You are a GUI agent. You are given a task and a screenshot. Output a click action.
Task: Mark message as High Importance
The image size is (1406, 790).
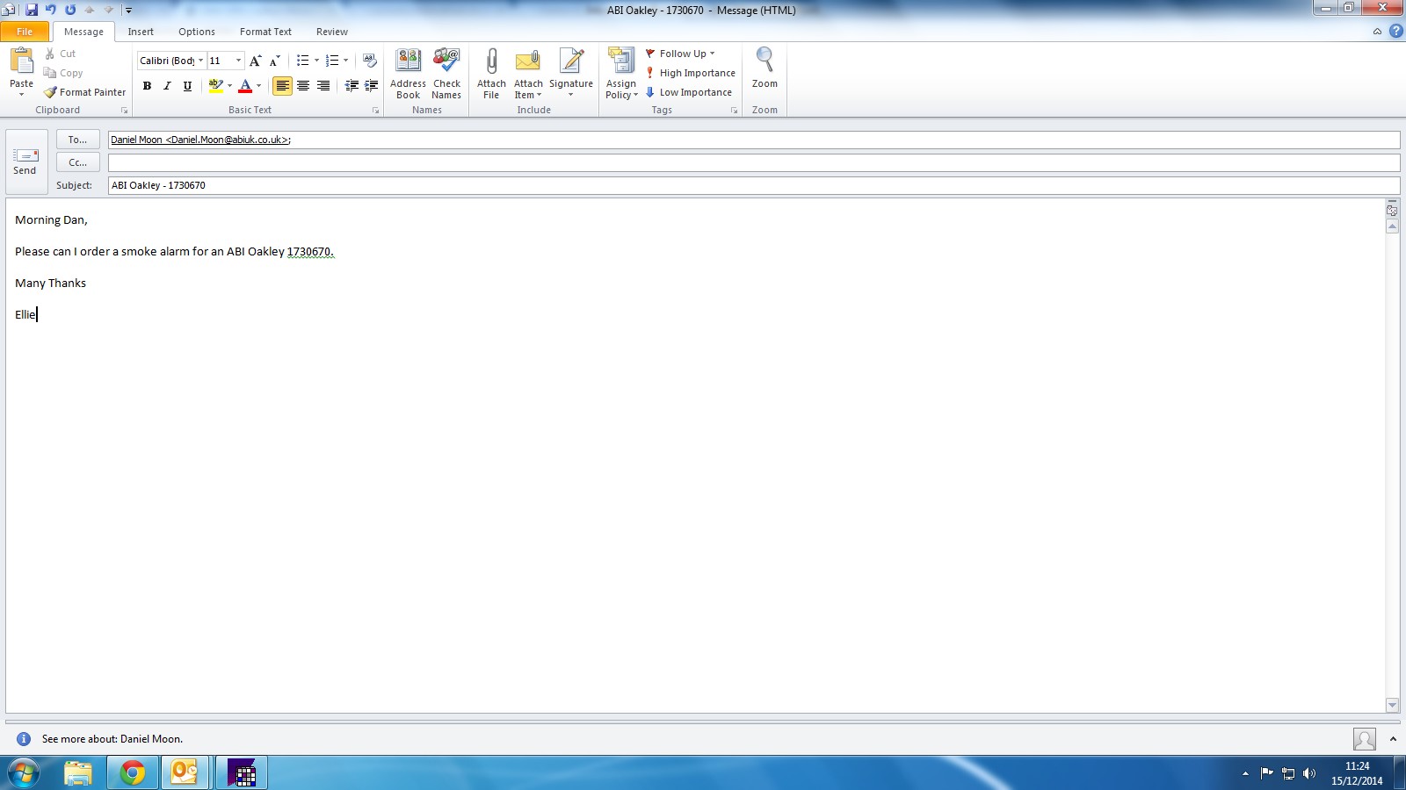[x=690, y=73]
